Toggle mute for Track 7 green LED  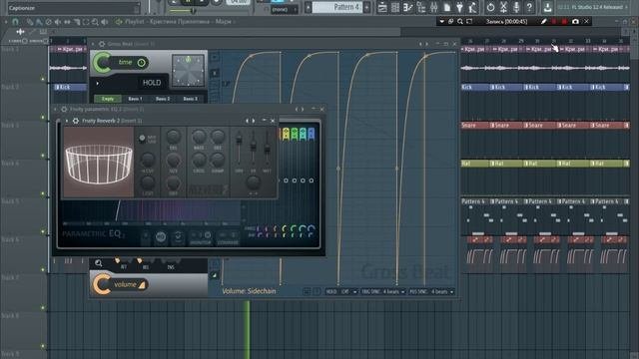tap(43, 308)
